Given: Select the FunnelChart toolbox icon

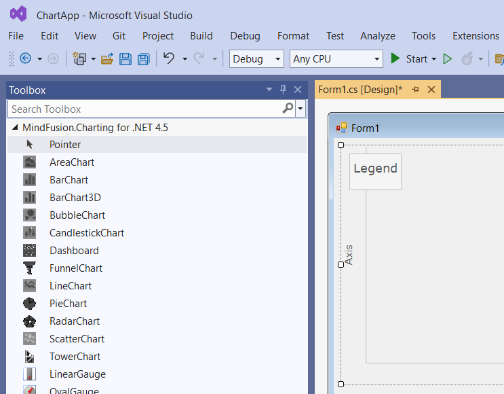Looking at the screenshot, I should click(x=30, y=268).
